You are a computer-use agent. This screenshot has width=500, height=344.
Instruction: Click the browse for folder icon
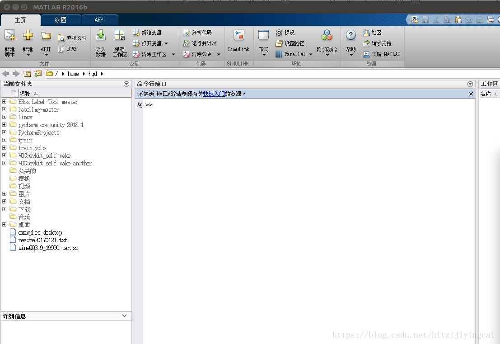pyautogui.click(x=38, y=74)
